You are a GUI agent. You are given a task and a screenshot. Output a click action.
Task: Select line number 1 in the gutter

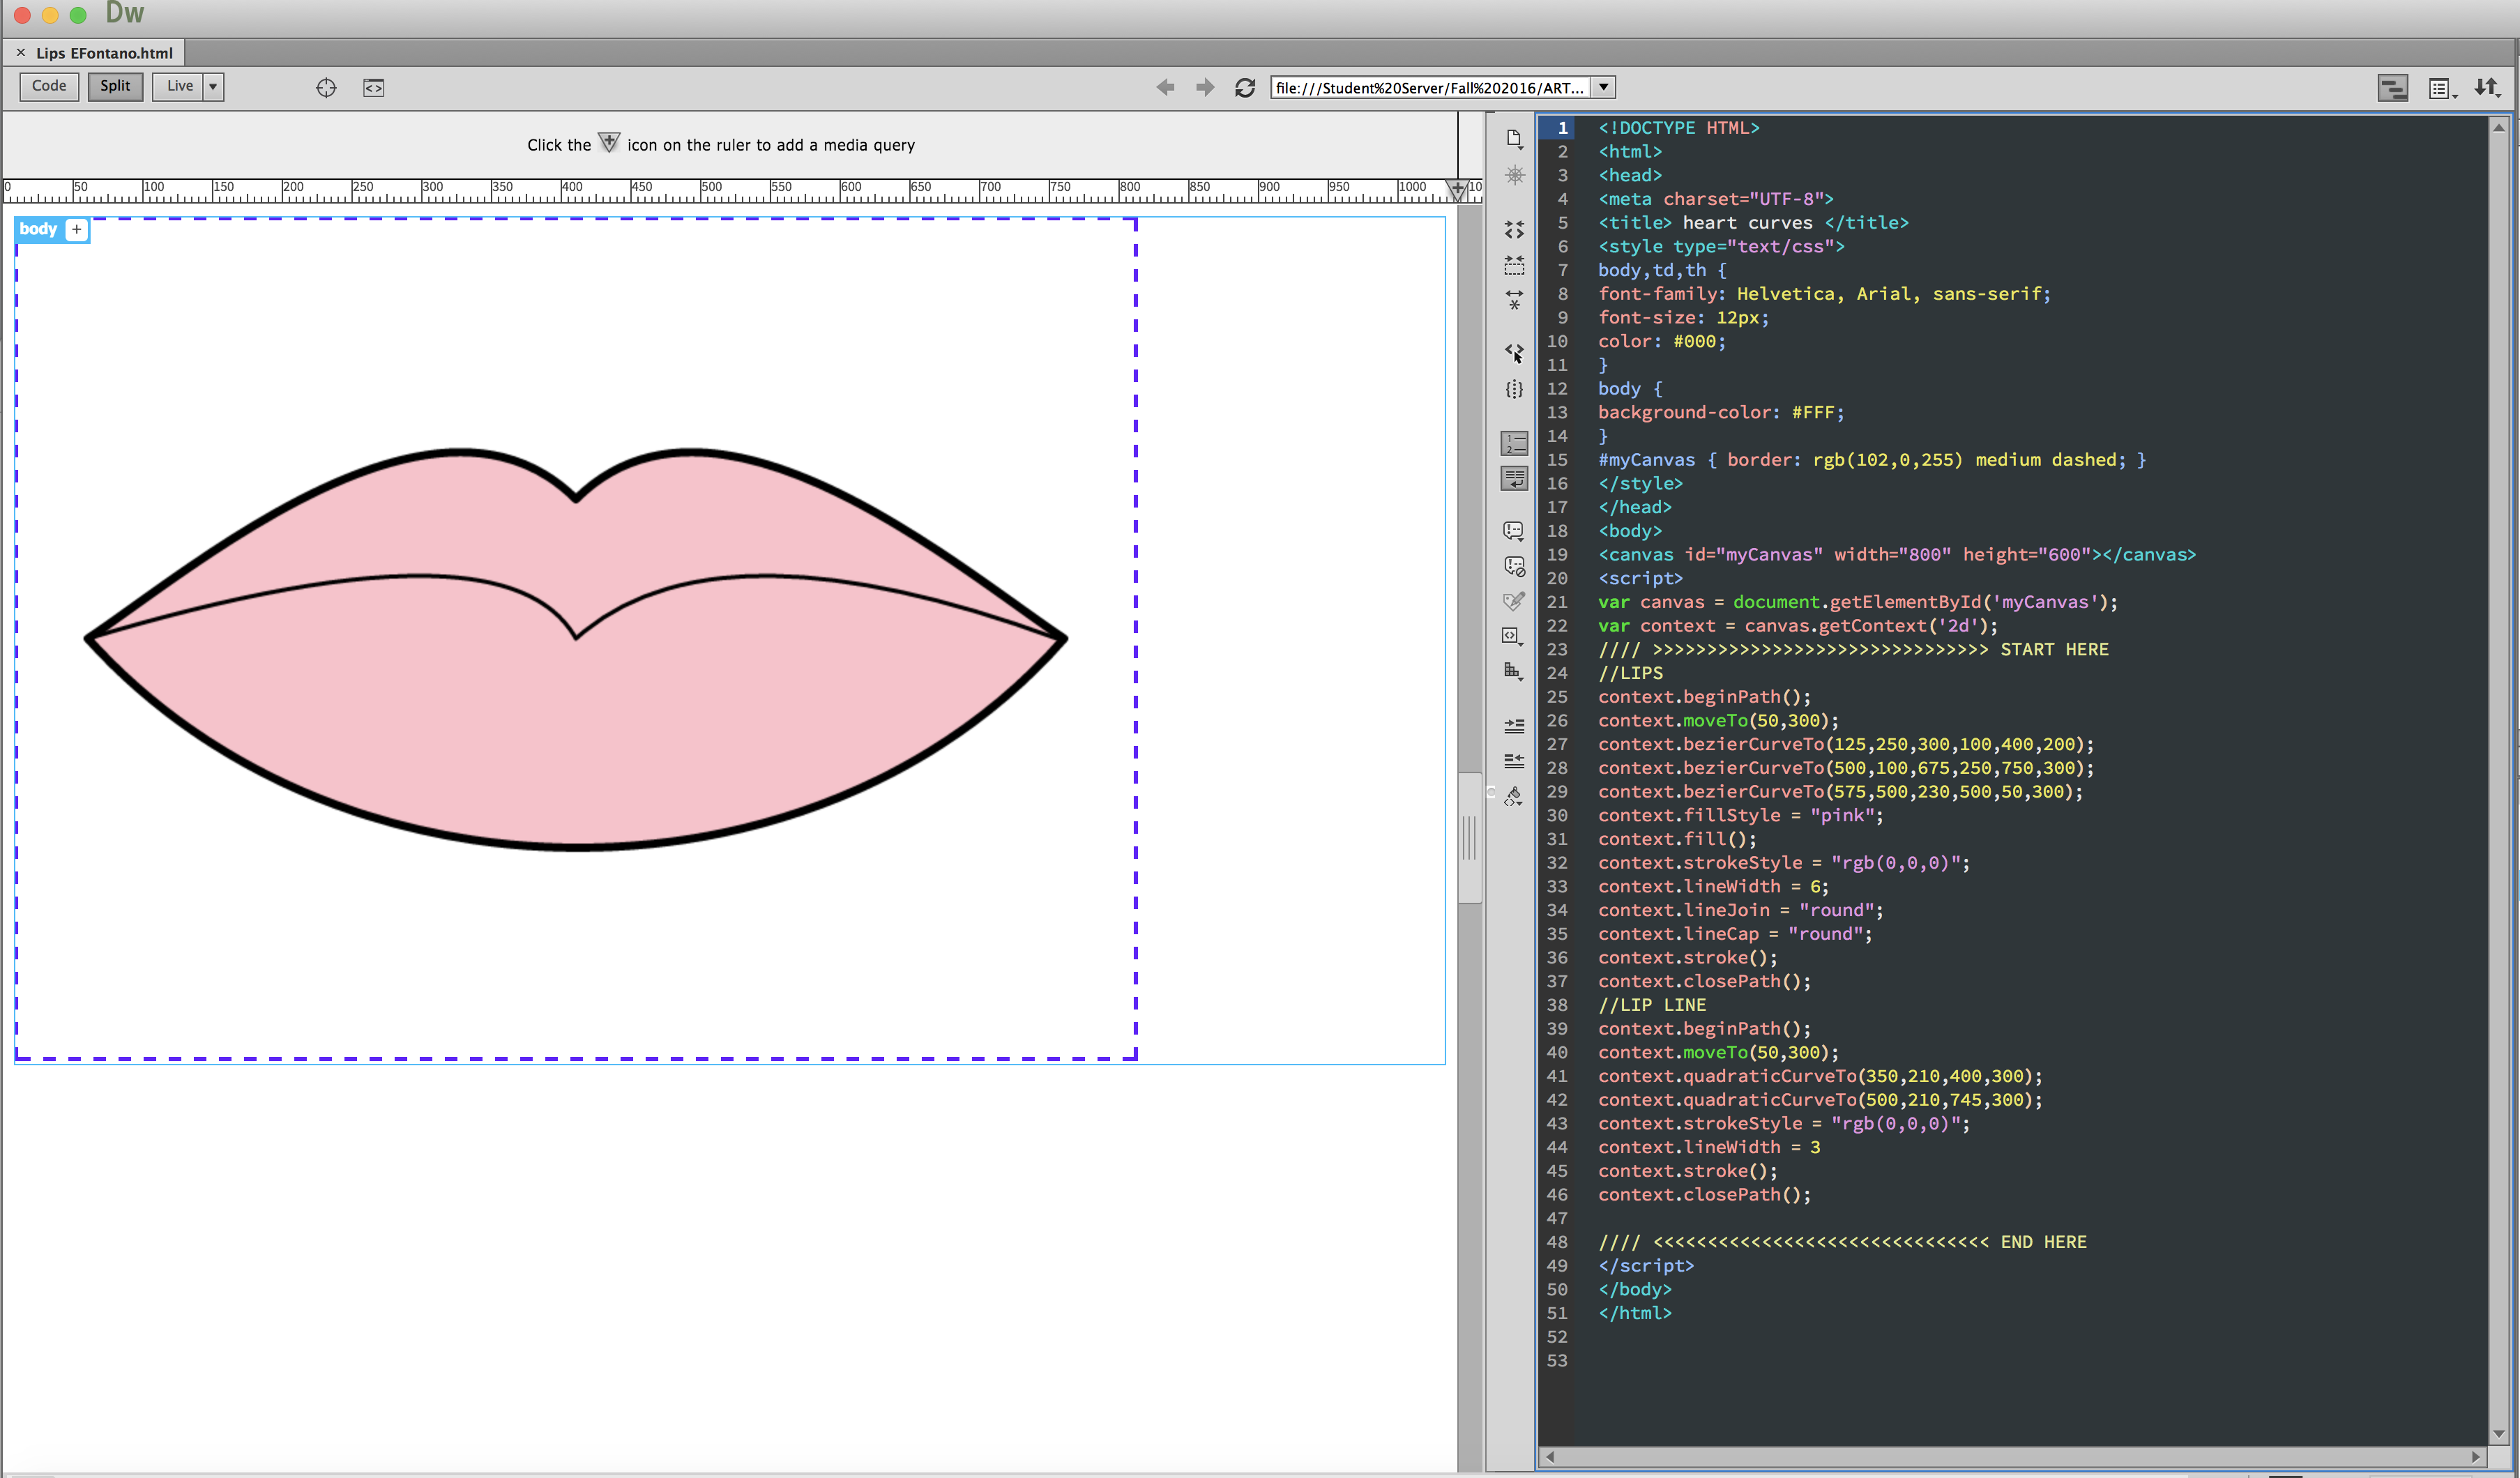point(1562,128)
